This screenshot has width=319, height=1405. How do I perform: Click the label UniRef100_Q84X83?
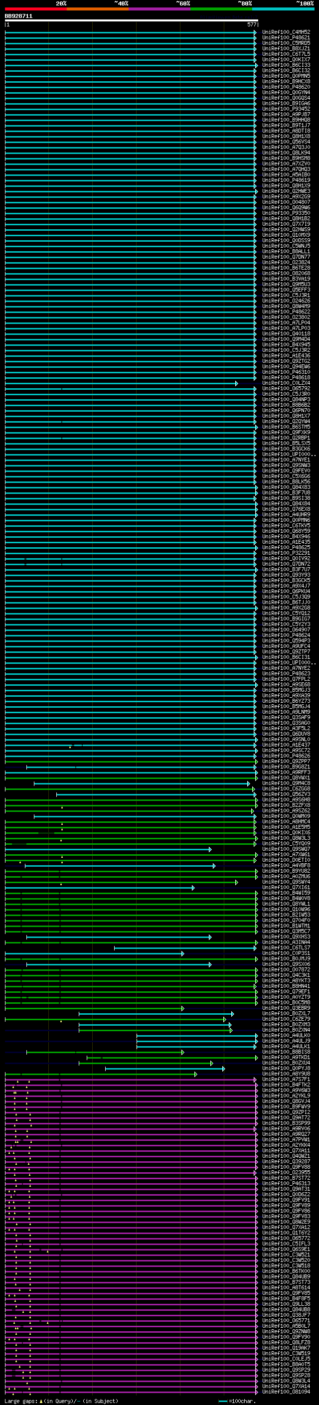click(286, 487)
